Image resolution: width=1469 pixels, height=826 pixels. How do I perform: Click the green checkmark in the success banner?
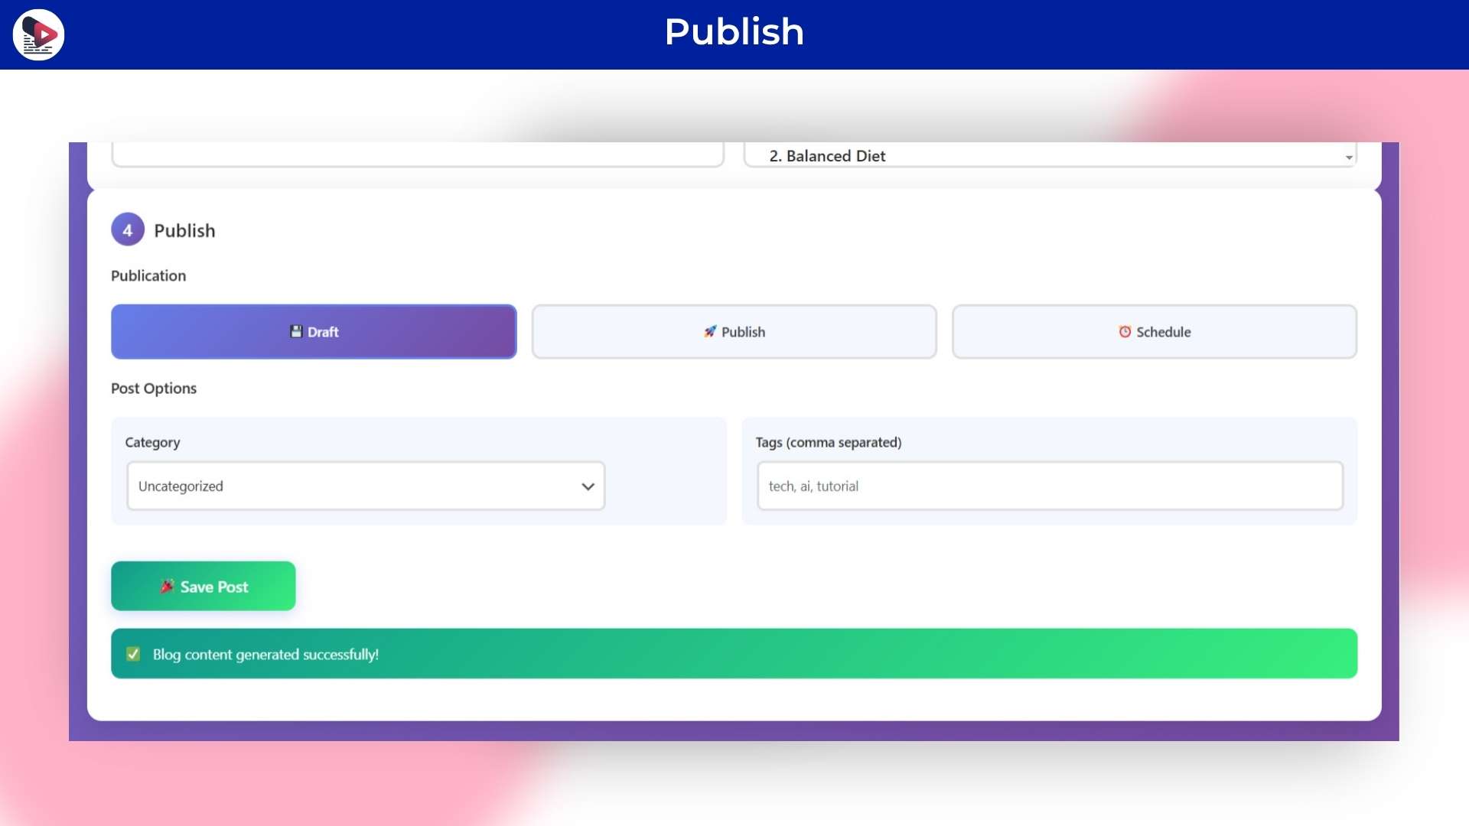click(133, 654)
